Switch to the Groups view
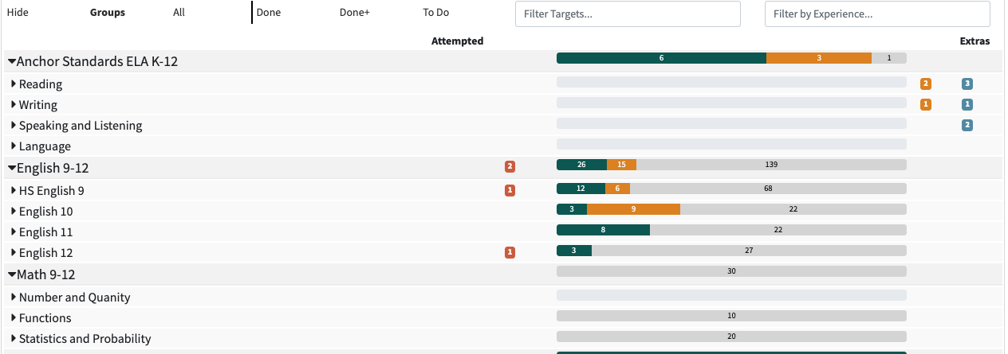The height and width of the screenshot is (354, 1008). click(107, 13)
